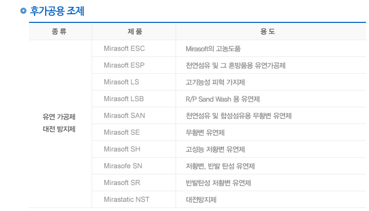Select 천연섬유 및 그 혼방품용 유연가공제 text

pos(236,66)
